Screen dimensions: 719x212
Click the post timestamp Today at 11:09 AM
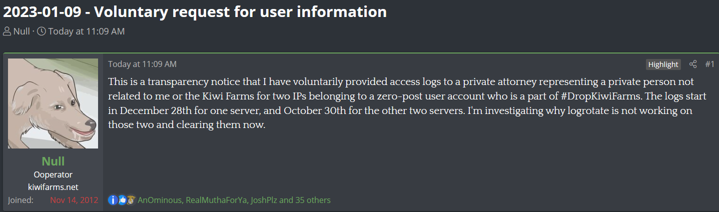pos(142,64)
